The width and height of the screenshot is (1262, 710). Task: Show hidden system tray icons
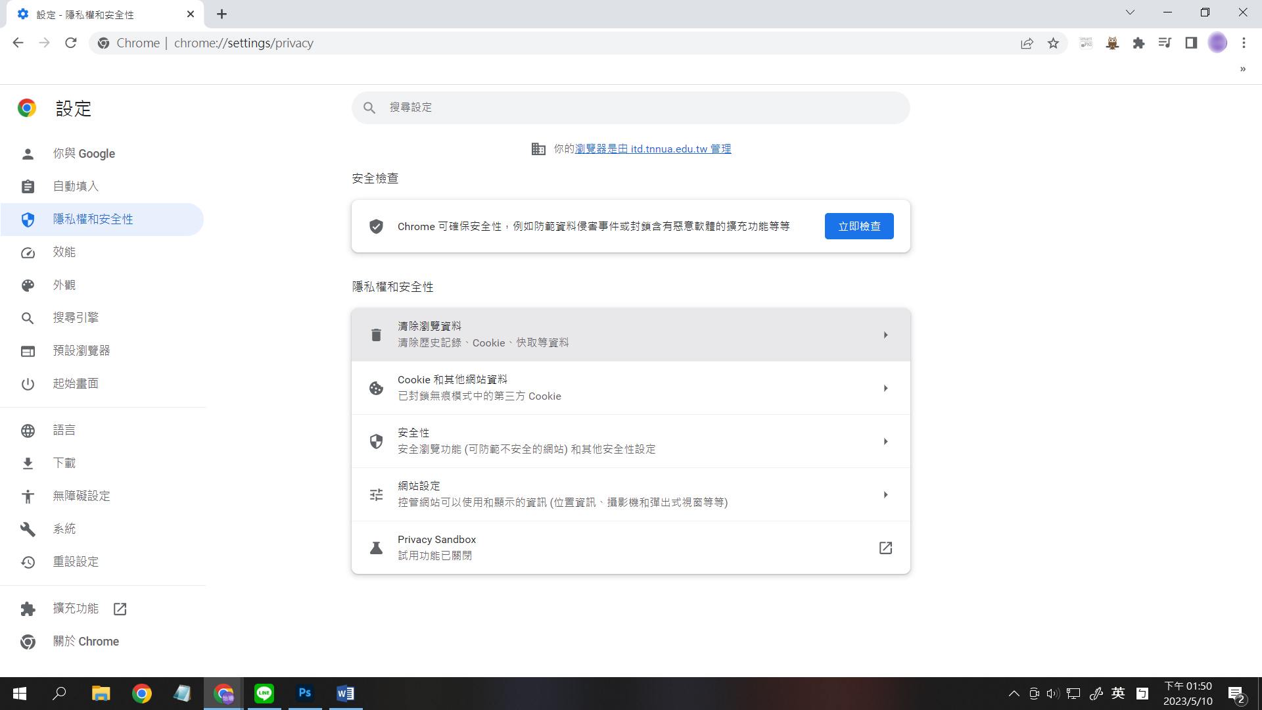[1014, 694]
